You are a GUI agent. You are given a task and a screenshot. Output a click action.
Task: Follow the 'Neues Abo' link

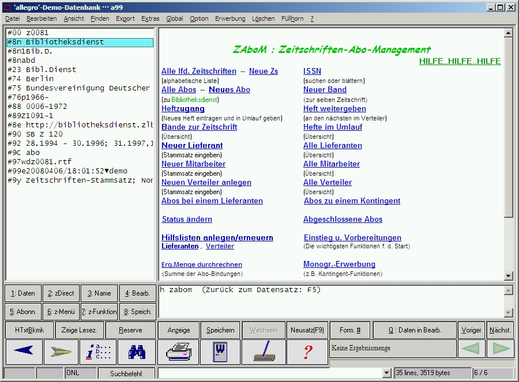coord(230,90)
